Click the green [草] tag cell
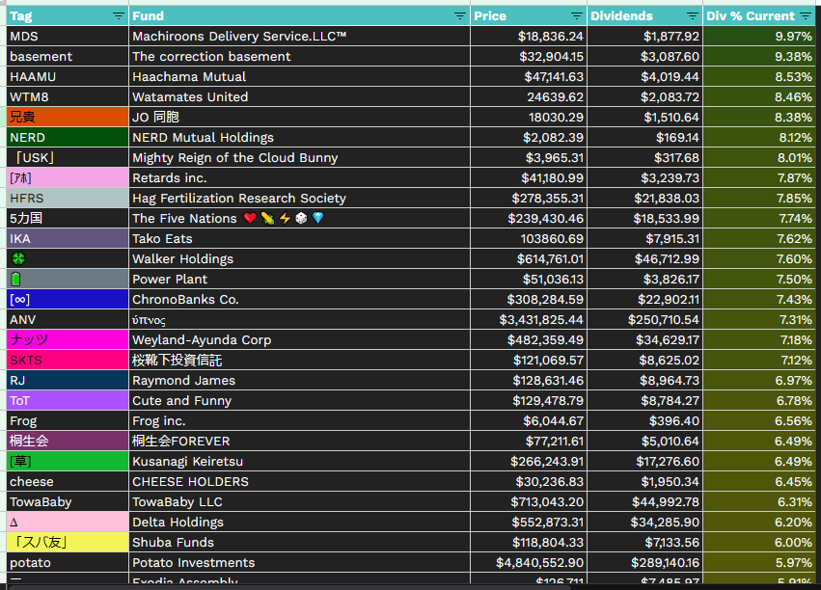The height and width of the screenshot is (590, 821). click(68, 462)
